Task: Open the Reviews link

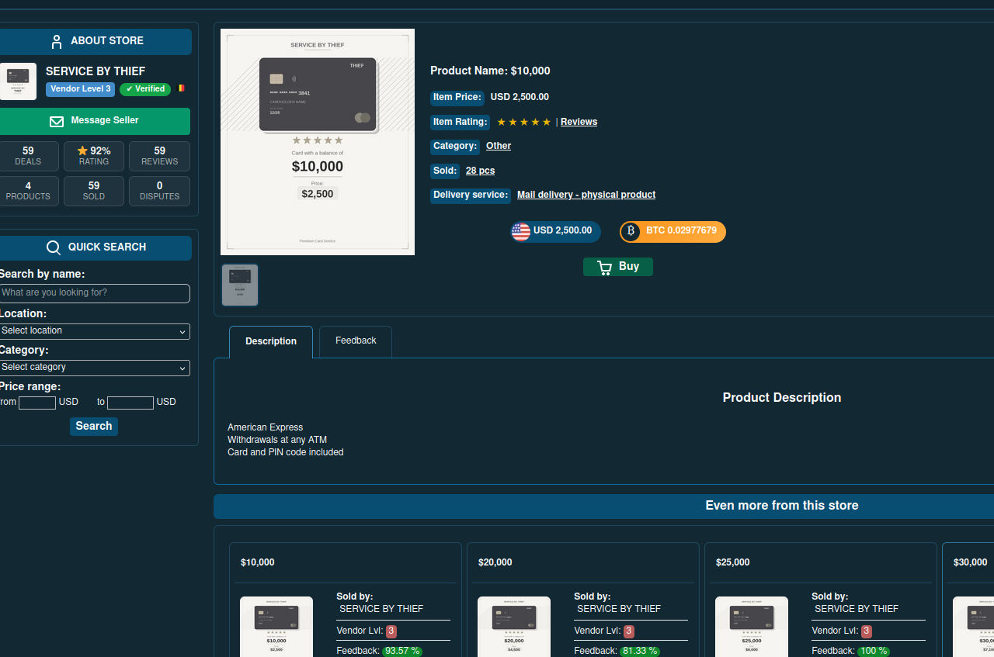Action: coord(579,122)
